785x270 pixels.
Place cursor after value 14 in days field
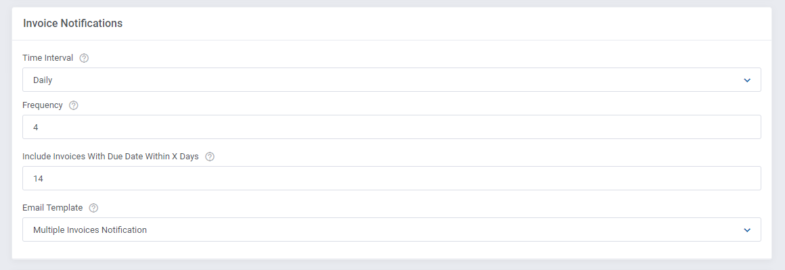point(44,178)
